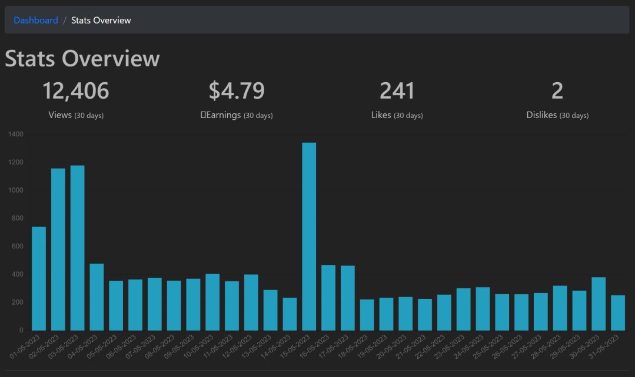This screenshot has width=635, height=377.
Task: Click the Earnings (30 days) label
Action: 237,115
